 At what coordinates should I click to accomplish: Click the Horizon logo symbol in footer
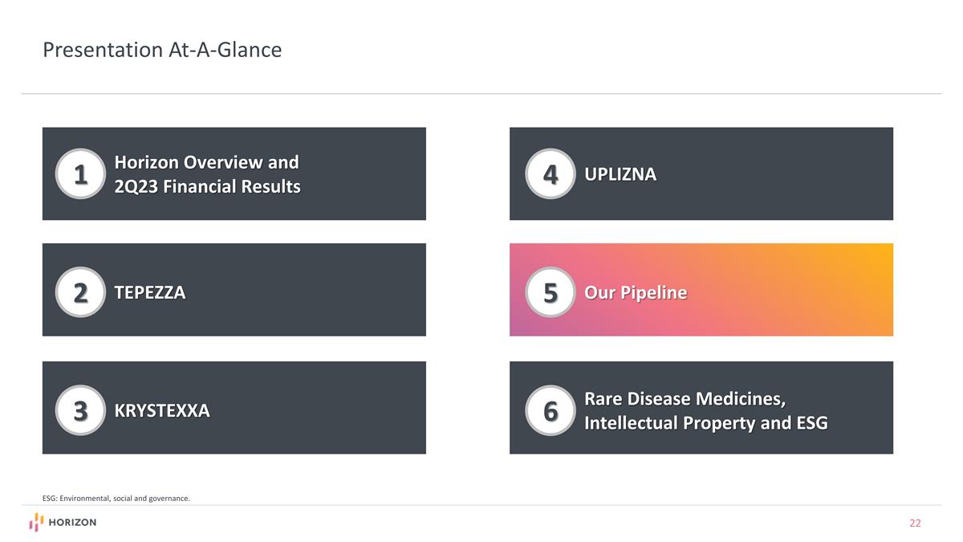[x=36, y=523]
